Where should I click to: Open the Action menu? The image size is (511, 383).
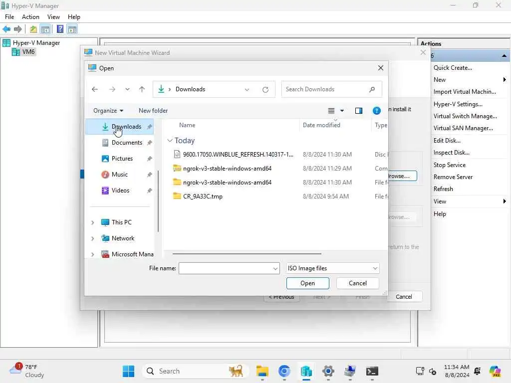[x=30, y=17]
